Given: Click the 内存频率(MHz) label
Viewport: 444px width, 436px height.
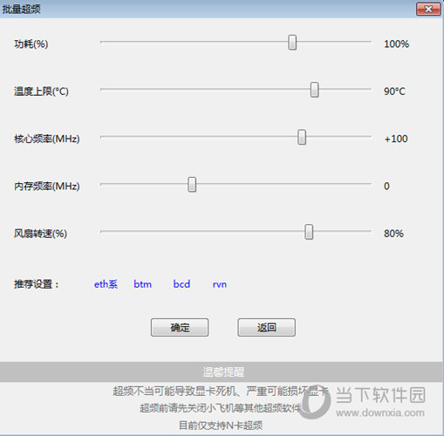Looking at the screenshot, I should [47, 187].
